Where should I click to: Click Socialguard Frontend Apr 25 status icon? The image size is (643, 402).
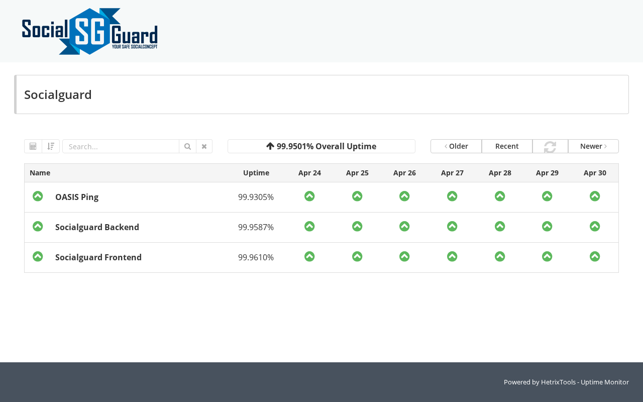(x=357, y=256)
